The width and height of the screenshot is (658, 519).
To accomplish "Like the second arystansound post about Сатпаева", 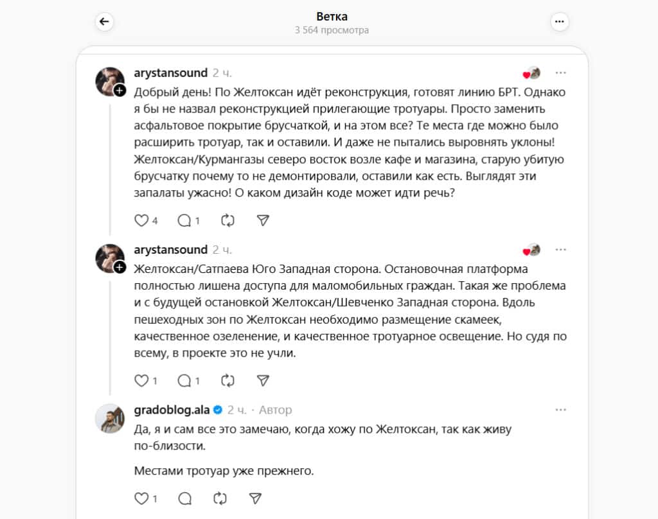I will (141, 380).
